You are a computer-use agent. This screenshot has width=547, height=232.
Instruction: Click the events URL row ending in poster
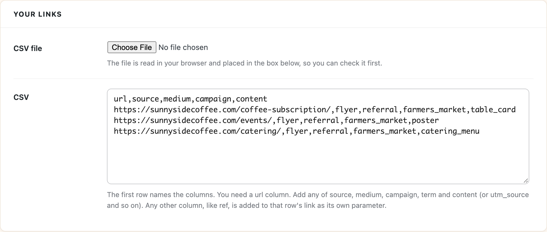(276, 120)
